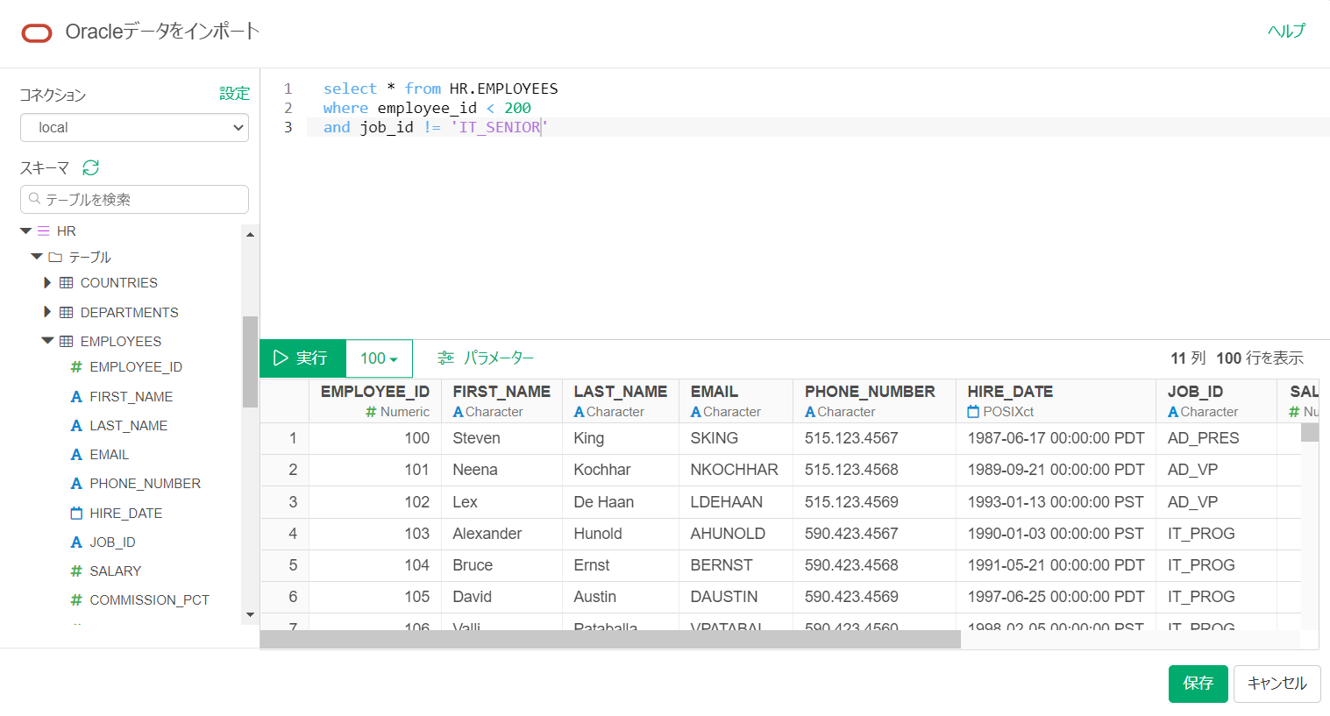The image size is (1330, 716).
Task: Click the results horizontal scrollbar
Action: click(610, 640)
